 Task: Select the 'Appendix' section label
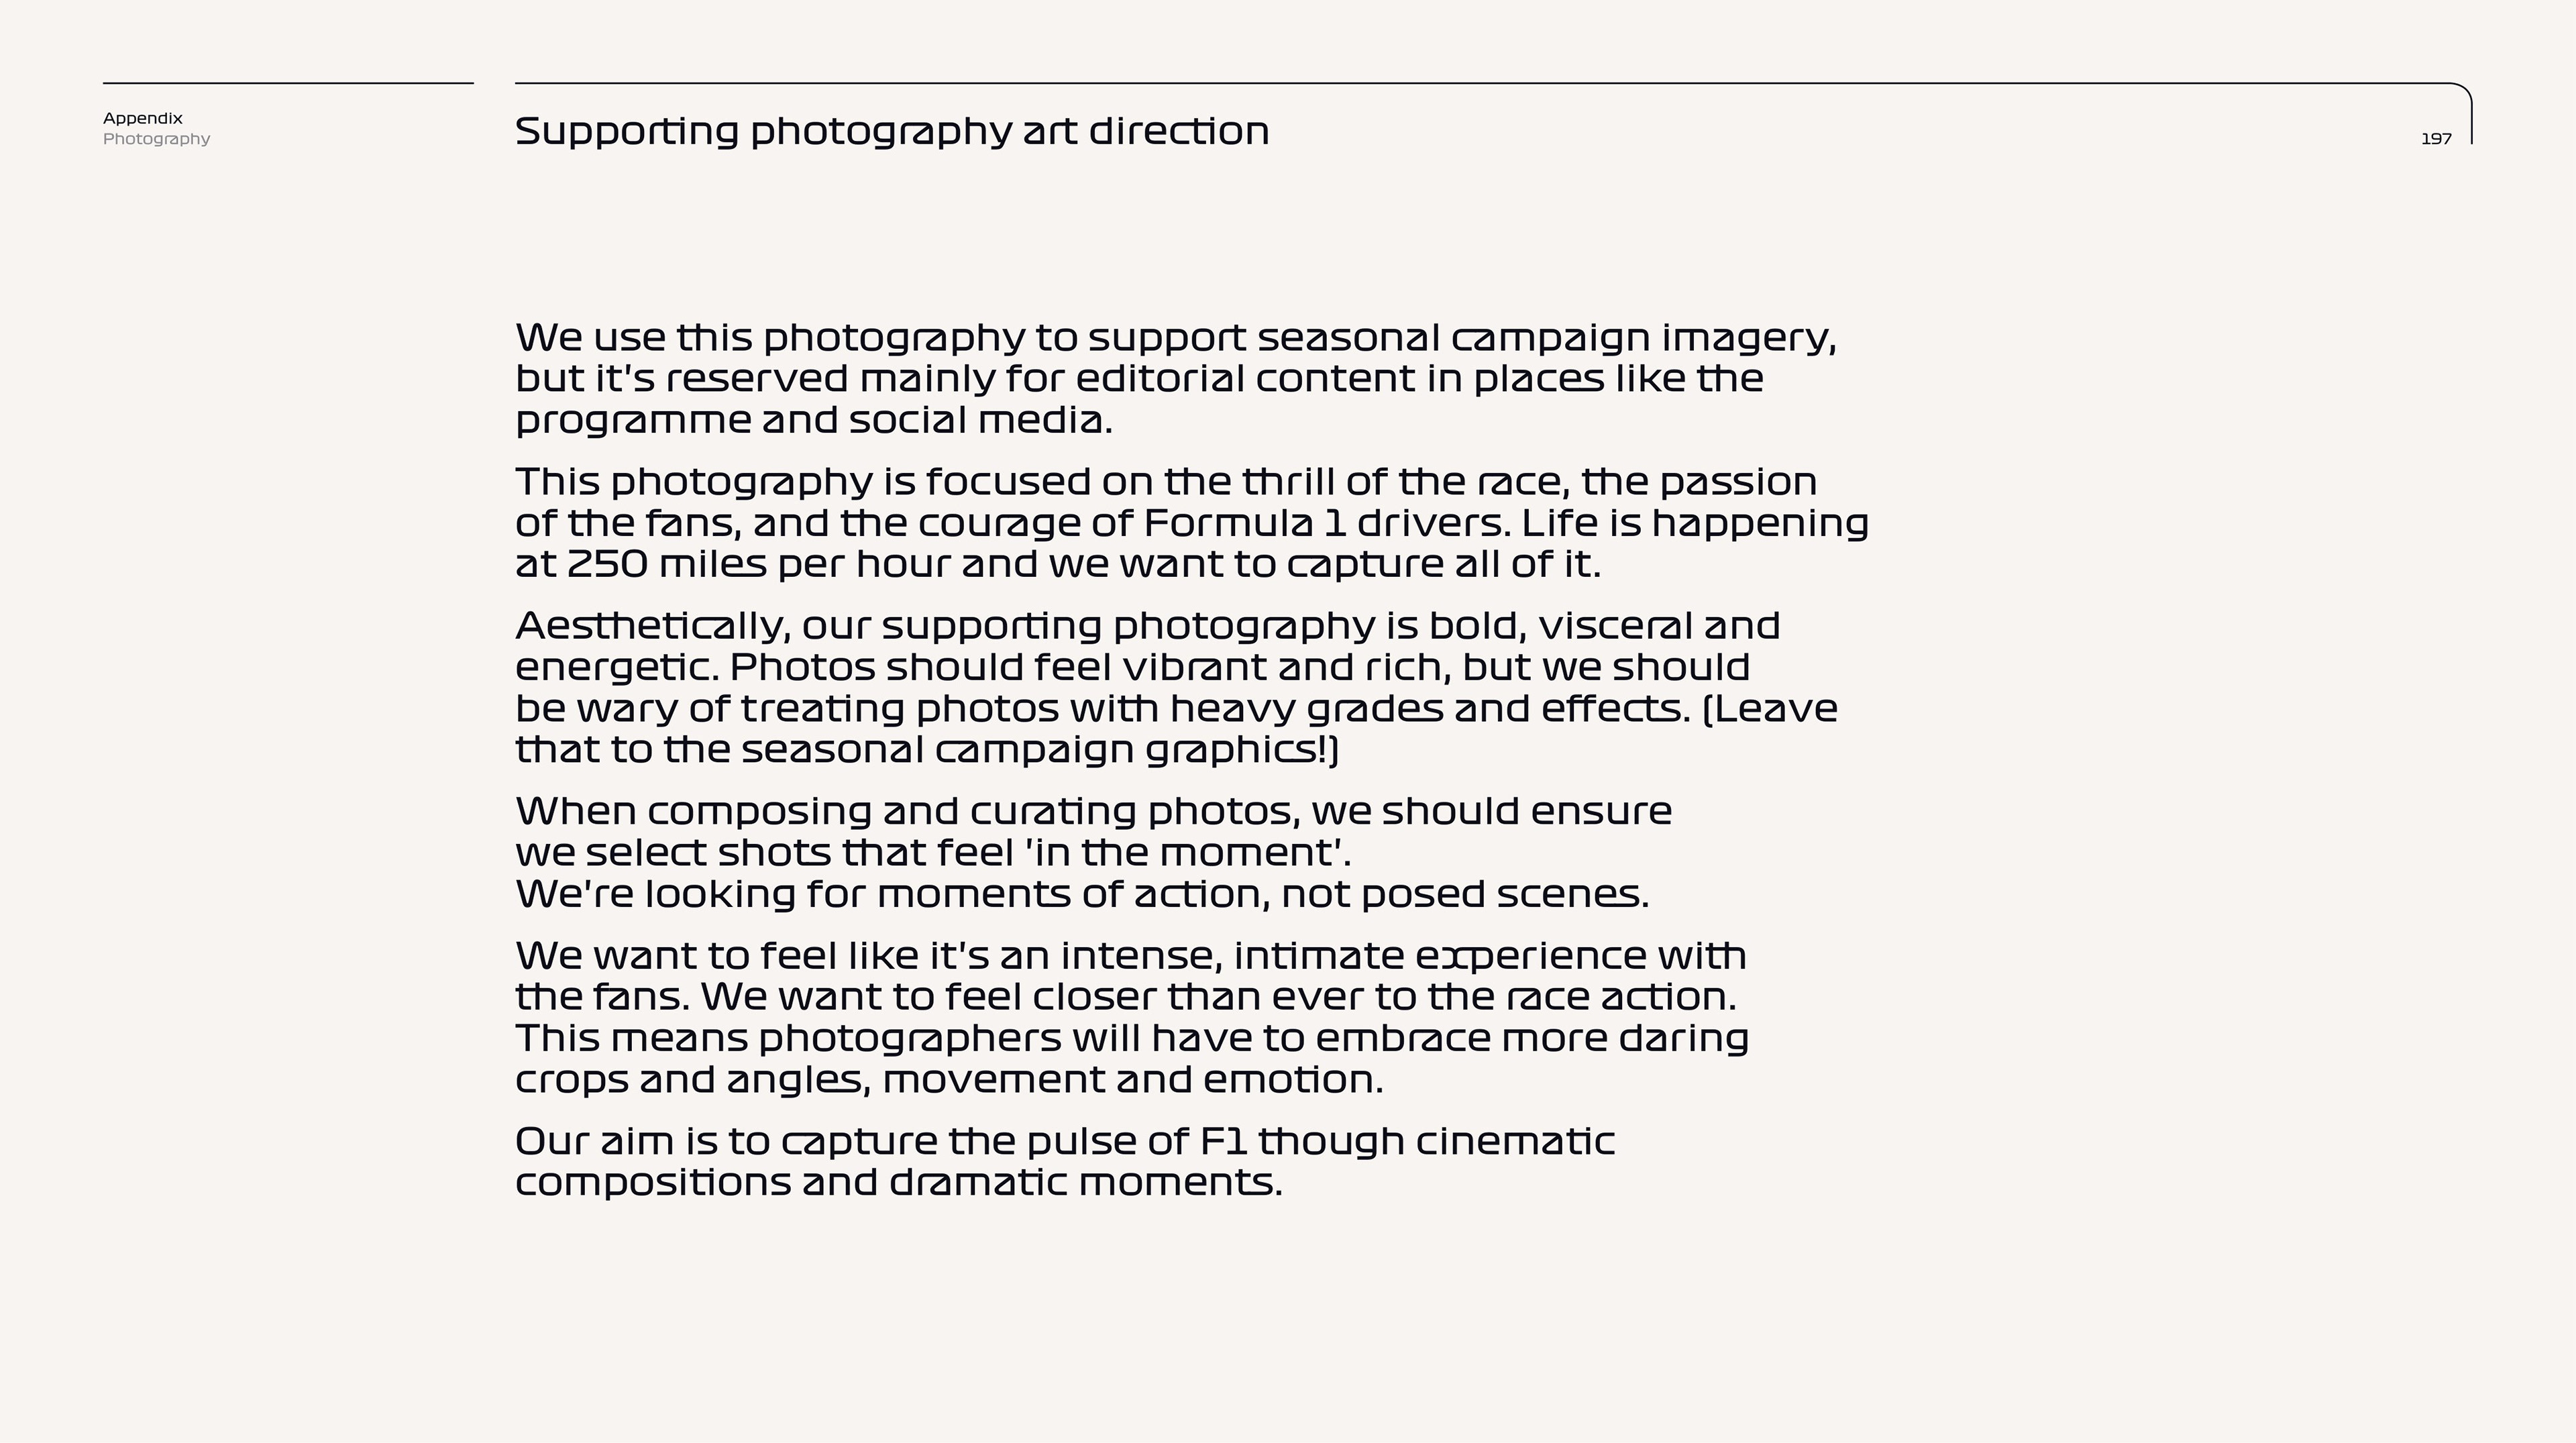coord(143,118)
